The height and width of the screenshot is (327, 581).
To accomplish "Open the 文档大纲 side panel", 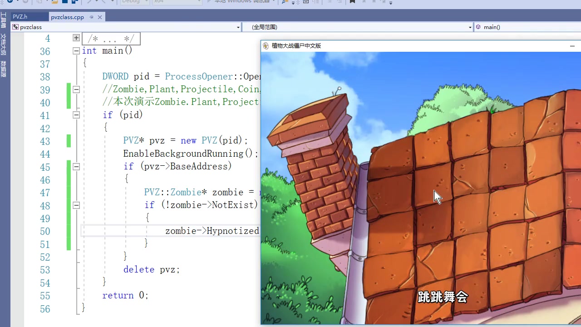I will [3, 44].
